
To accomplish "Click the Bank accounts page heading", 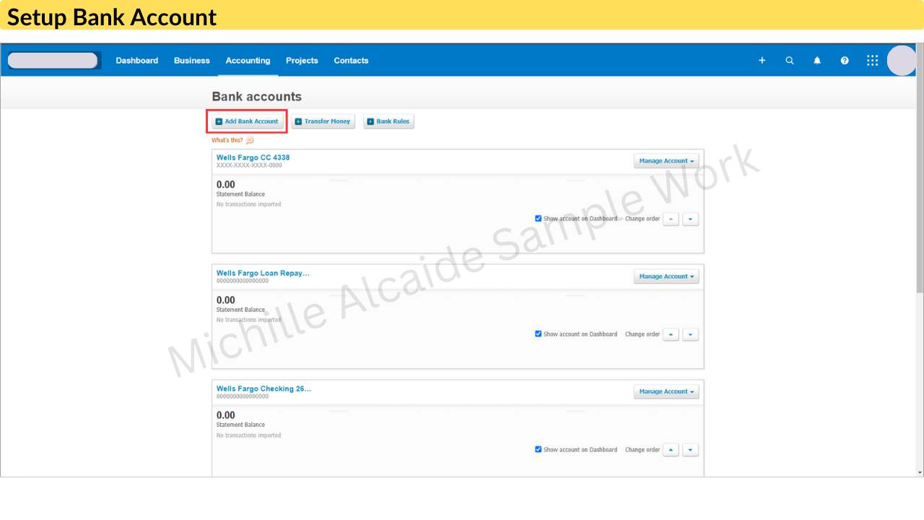I will click(257, 97).
